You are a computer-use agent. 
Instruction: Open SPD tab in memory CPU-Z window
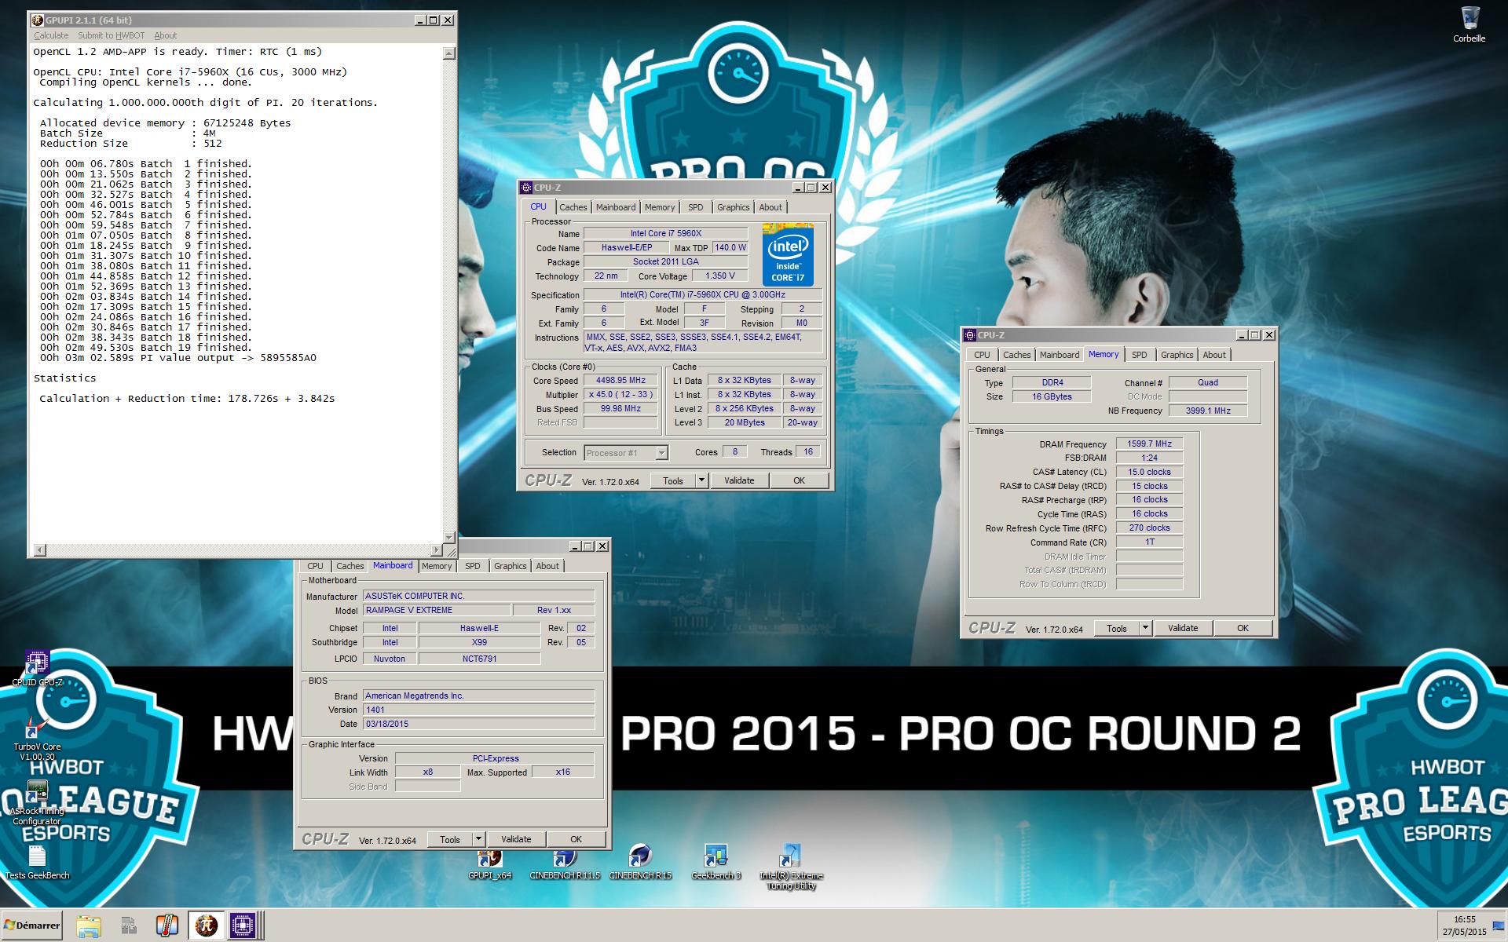pos(1140,355)
